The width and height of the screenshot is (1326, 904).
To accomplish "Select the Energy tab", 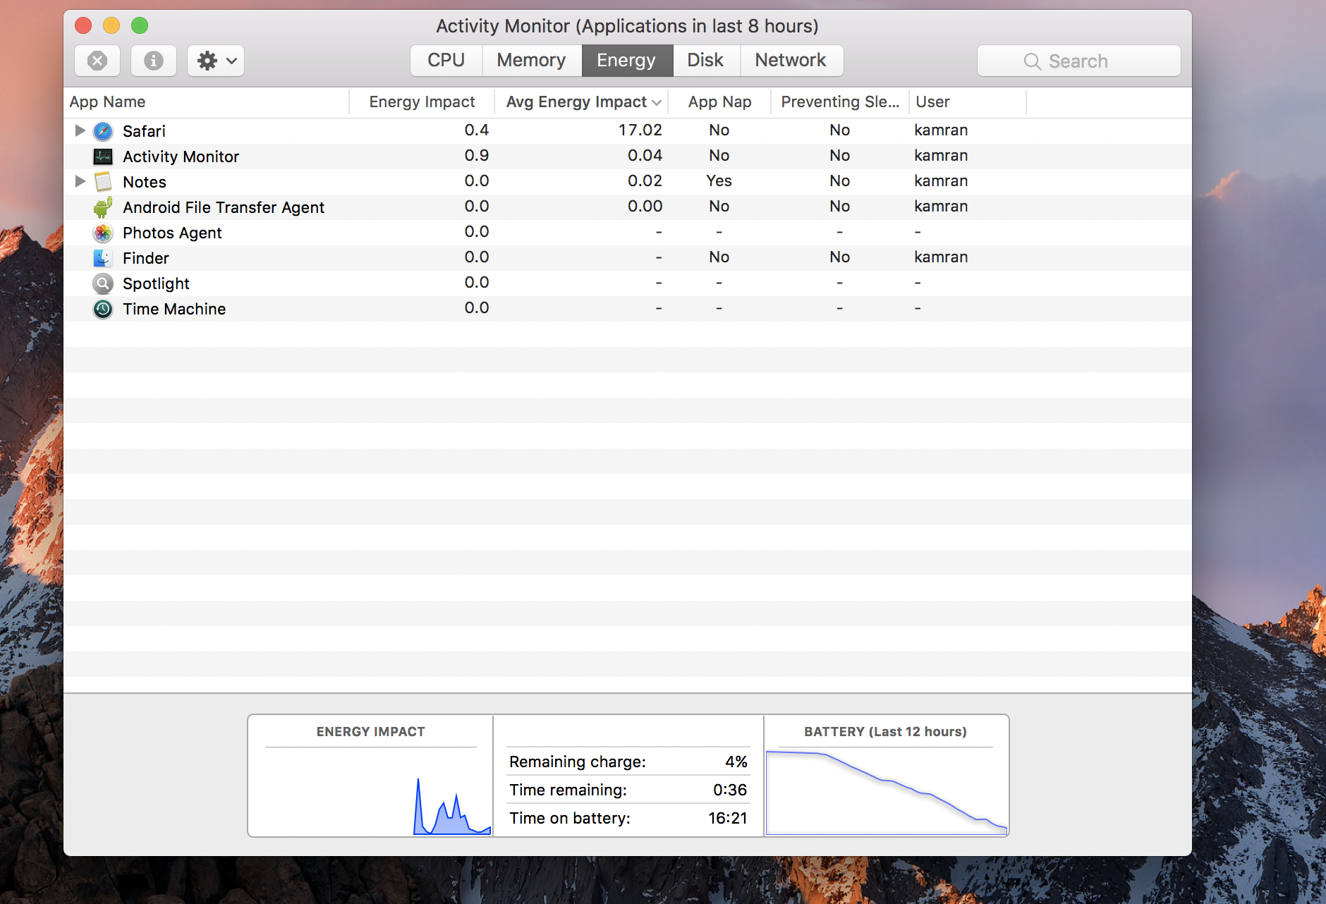I will [x=627, y=61].
